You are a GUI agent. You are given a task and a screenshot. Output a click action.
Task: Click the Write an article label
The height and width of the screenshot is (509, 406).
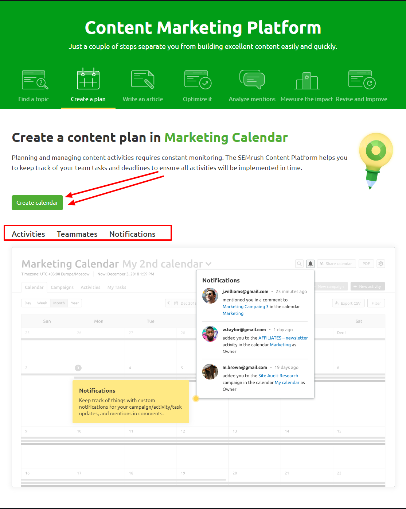point(143,99)
